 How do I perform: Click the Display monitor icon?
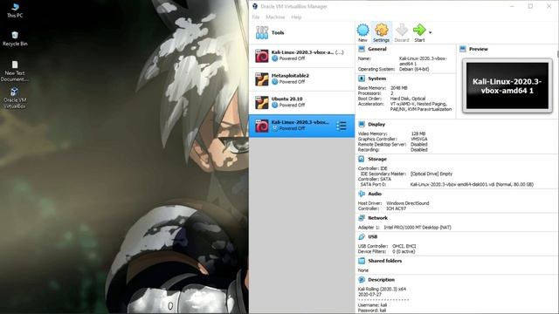362,124
